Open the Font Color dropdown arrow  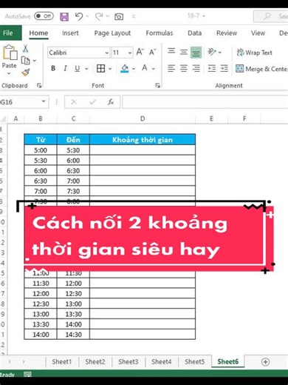pyautogui.click(x=154, y=69)
